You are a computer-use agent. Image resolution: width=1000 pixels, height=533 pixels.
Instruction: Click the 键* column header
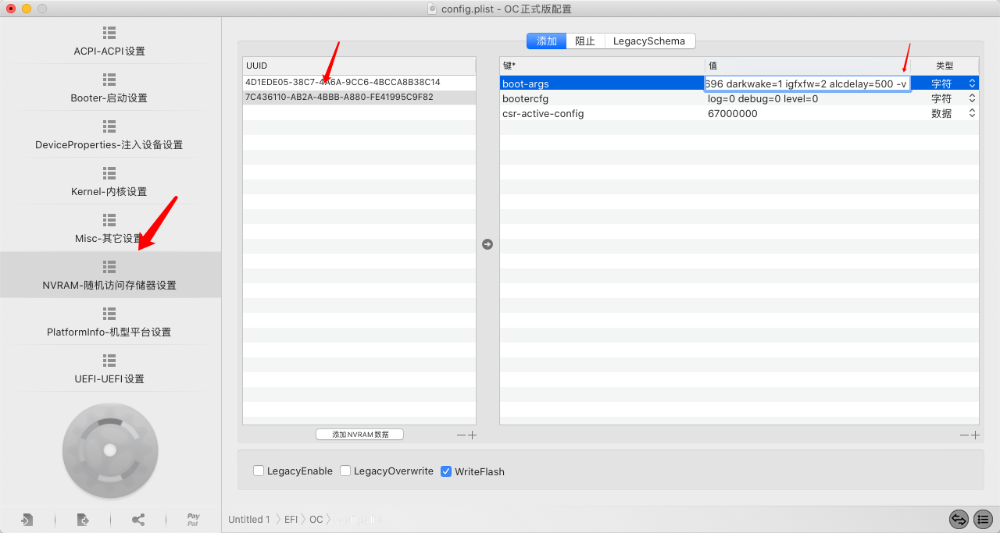coord(602,66)
